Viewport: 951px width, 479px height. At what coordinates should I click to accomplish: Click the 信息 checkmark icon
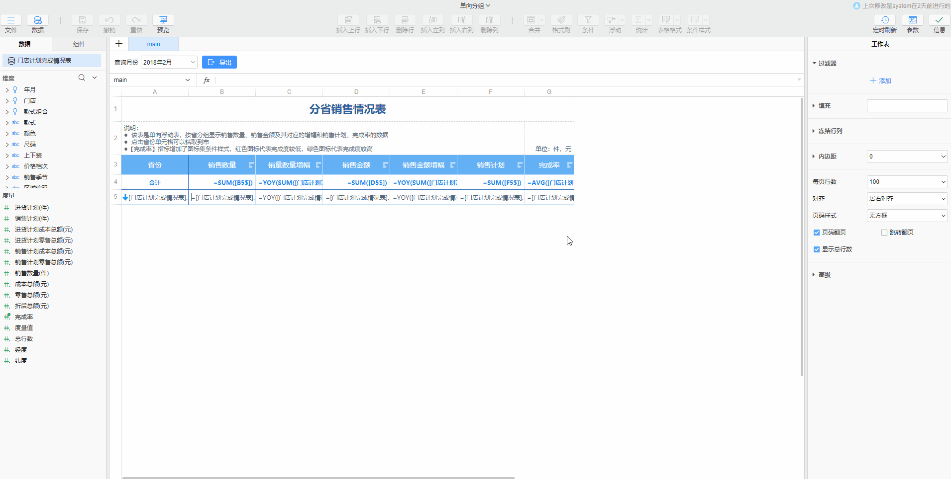click(939, 20)
